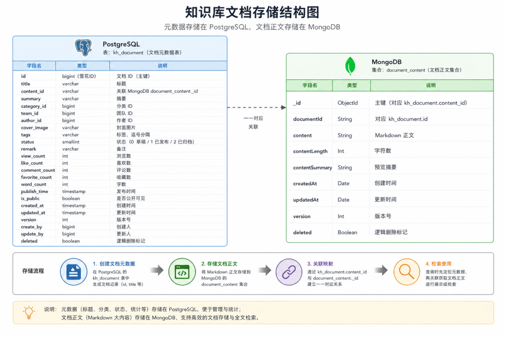Click the contentLength field name
Image resolution: width=505 pixels, height=337 pixels.
310,151
